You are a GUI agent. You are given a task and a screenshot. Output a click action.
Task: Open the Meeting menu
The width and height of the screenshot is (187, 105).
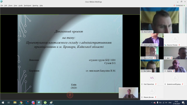[35, 6]
